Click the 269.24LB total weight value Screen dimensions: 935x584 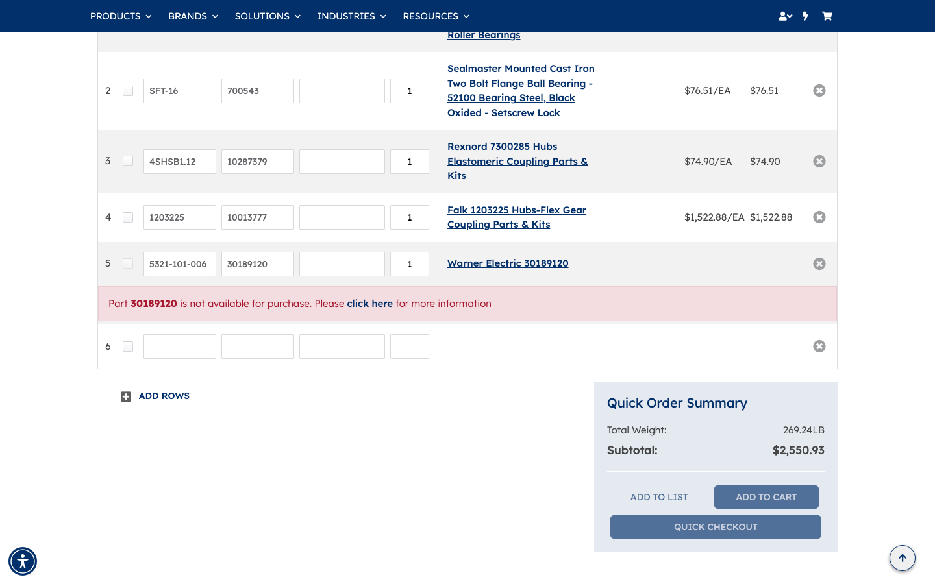coord(804,430)
